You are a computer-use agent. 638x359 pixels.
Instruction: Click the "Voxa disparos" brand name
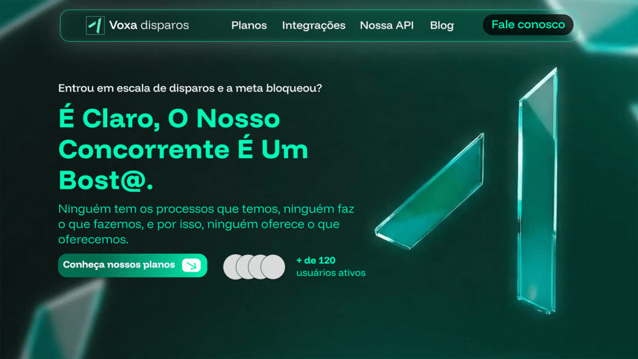(149, 25)
